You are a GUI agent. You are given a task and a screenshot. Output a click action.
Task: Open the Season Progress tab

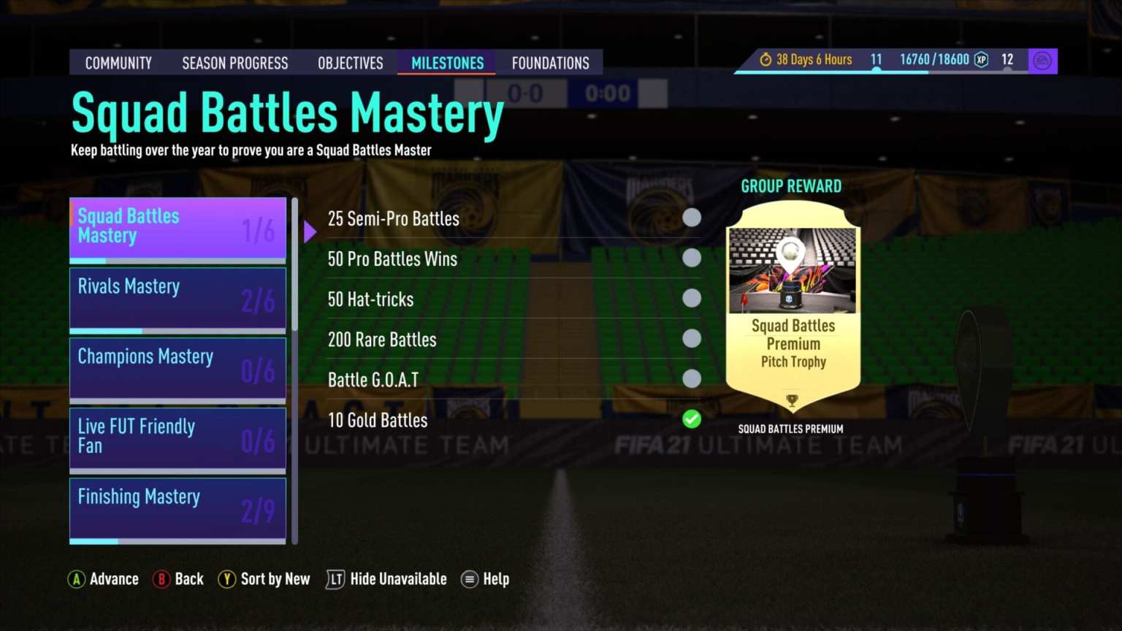[x=235, y=63]
